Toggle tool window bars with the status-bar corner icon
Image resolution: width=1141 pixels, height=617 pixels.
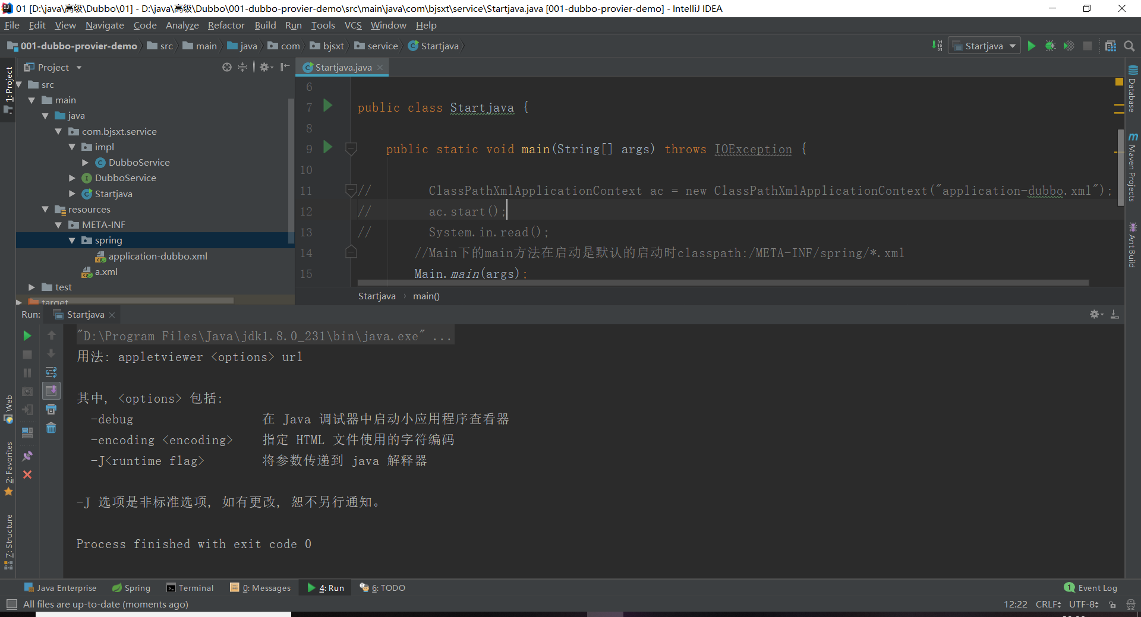11,604
